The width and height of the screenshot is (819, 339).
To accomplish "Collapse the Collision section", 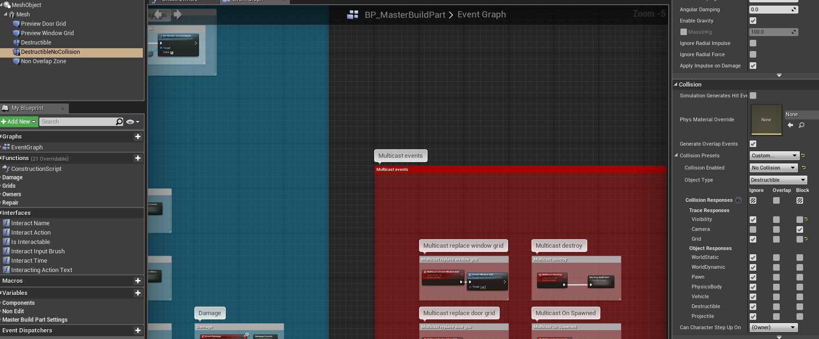I will tap(676, 85).
